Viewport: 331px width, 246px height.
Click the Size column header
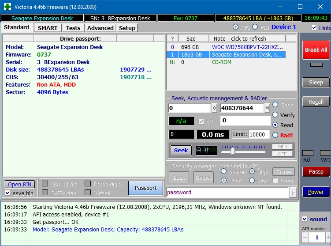[x=194, y=39]
